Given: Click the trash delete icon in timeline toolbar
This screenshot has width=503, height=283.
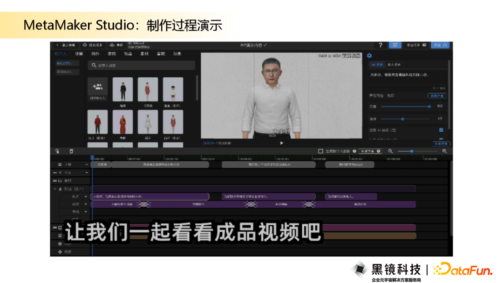Looking at the screenshot, I should 71,151.
